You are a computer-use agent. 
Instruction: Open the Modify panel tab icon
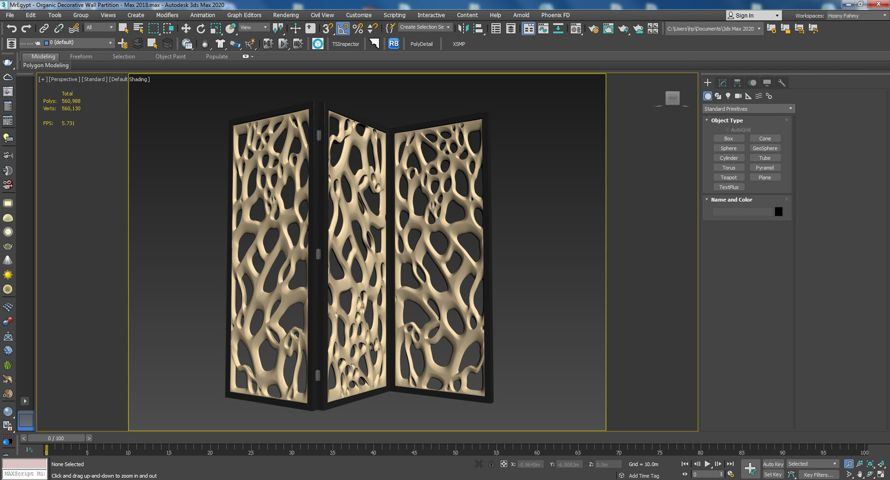click(x=722, y=82)
